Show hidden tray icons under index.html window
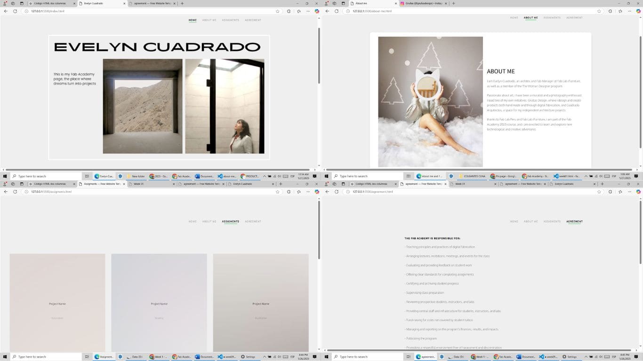The width and height of the screenshot is (643, 361). pyautogui.click(x=264, y=176)
